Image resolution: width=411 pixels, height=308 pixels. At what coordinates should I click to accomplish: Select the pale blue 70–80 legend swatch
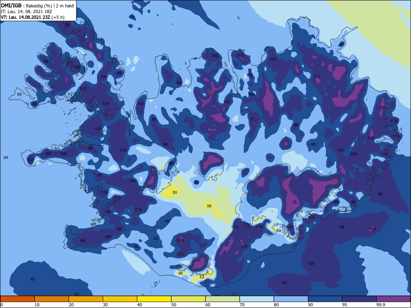coord(256,299)
